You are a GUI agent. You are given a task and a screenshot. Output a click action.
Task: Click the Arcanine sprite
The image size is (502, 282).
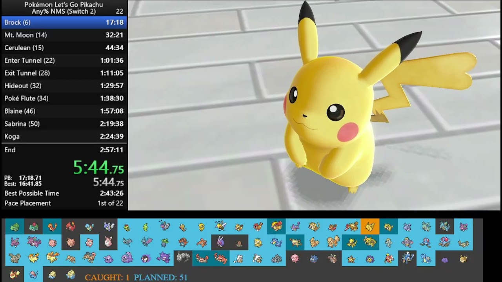tap(333, 242)
